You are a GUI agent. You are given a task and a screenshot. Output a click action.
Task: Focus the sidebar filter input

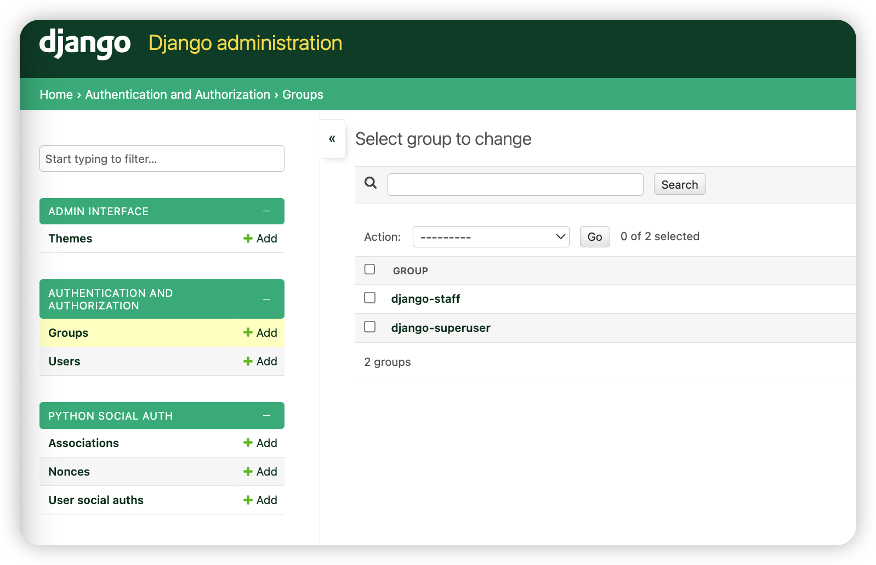point(162,159)
